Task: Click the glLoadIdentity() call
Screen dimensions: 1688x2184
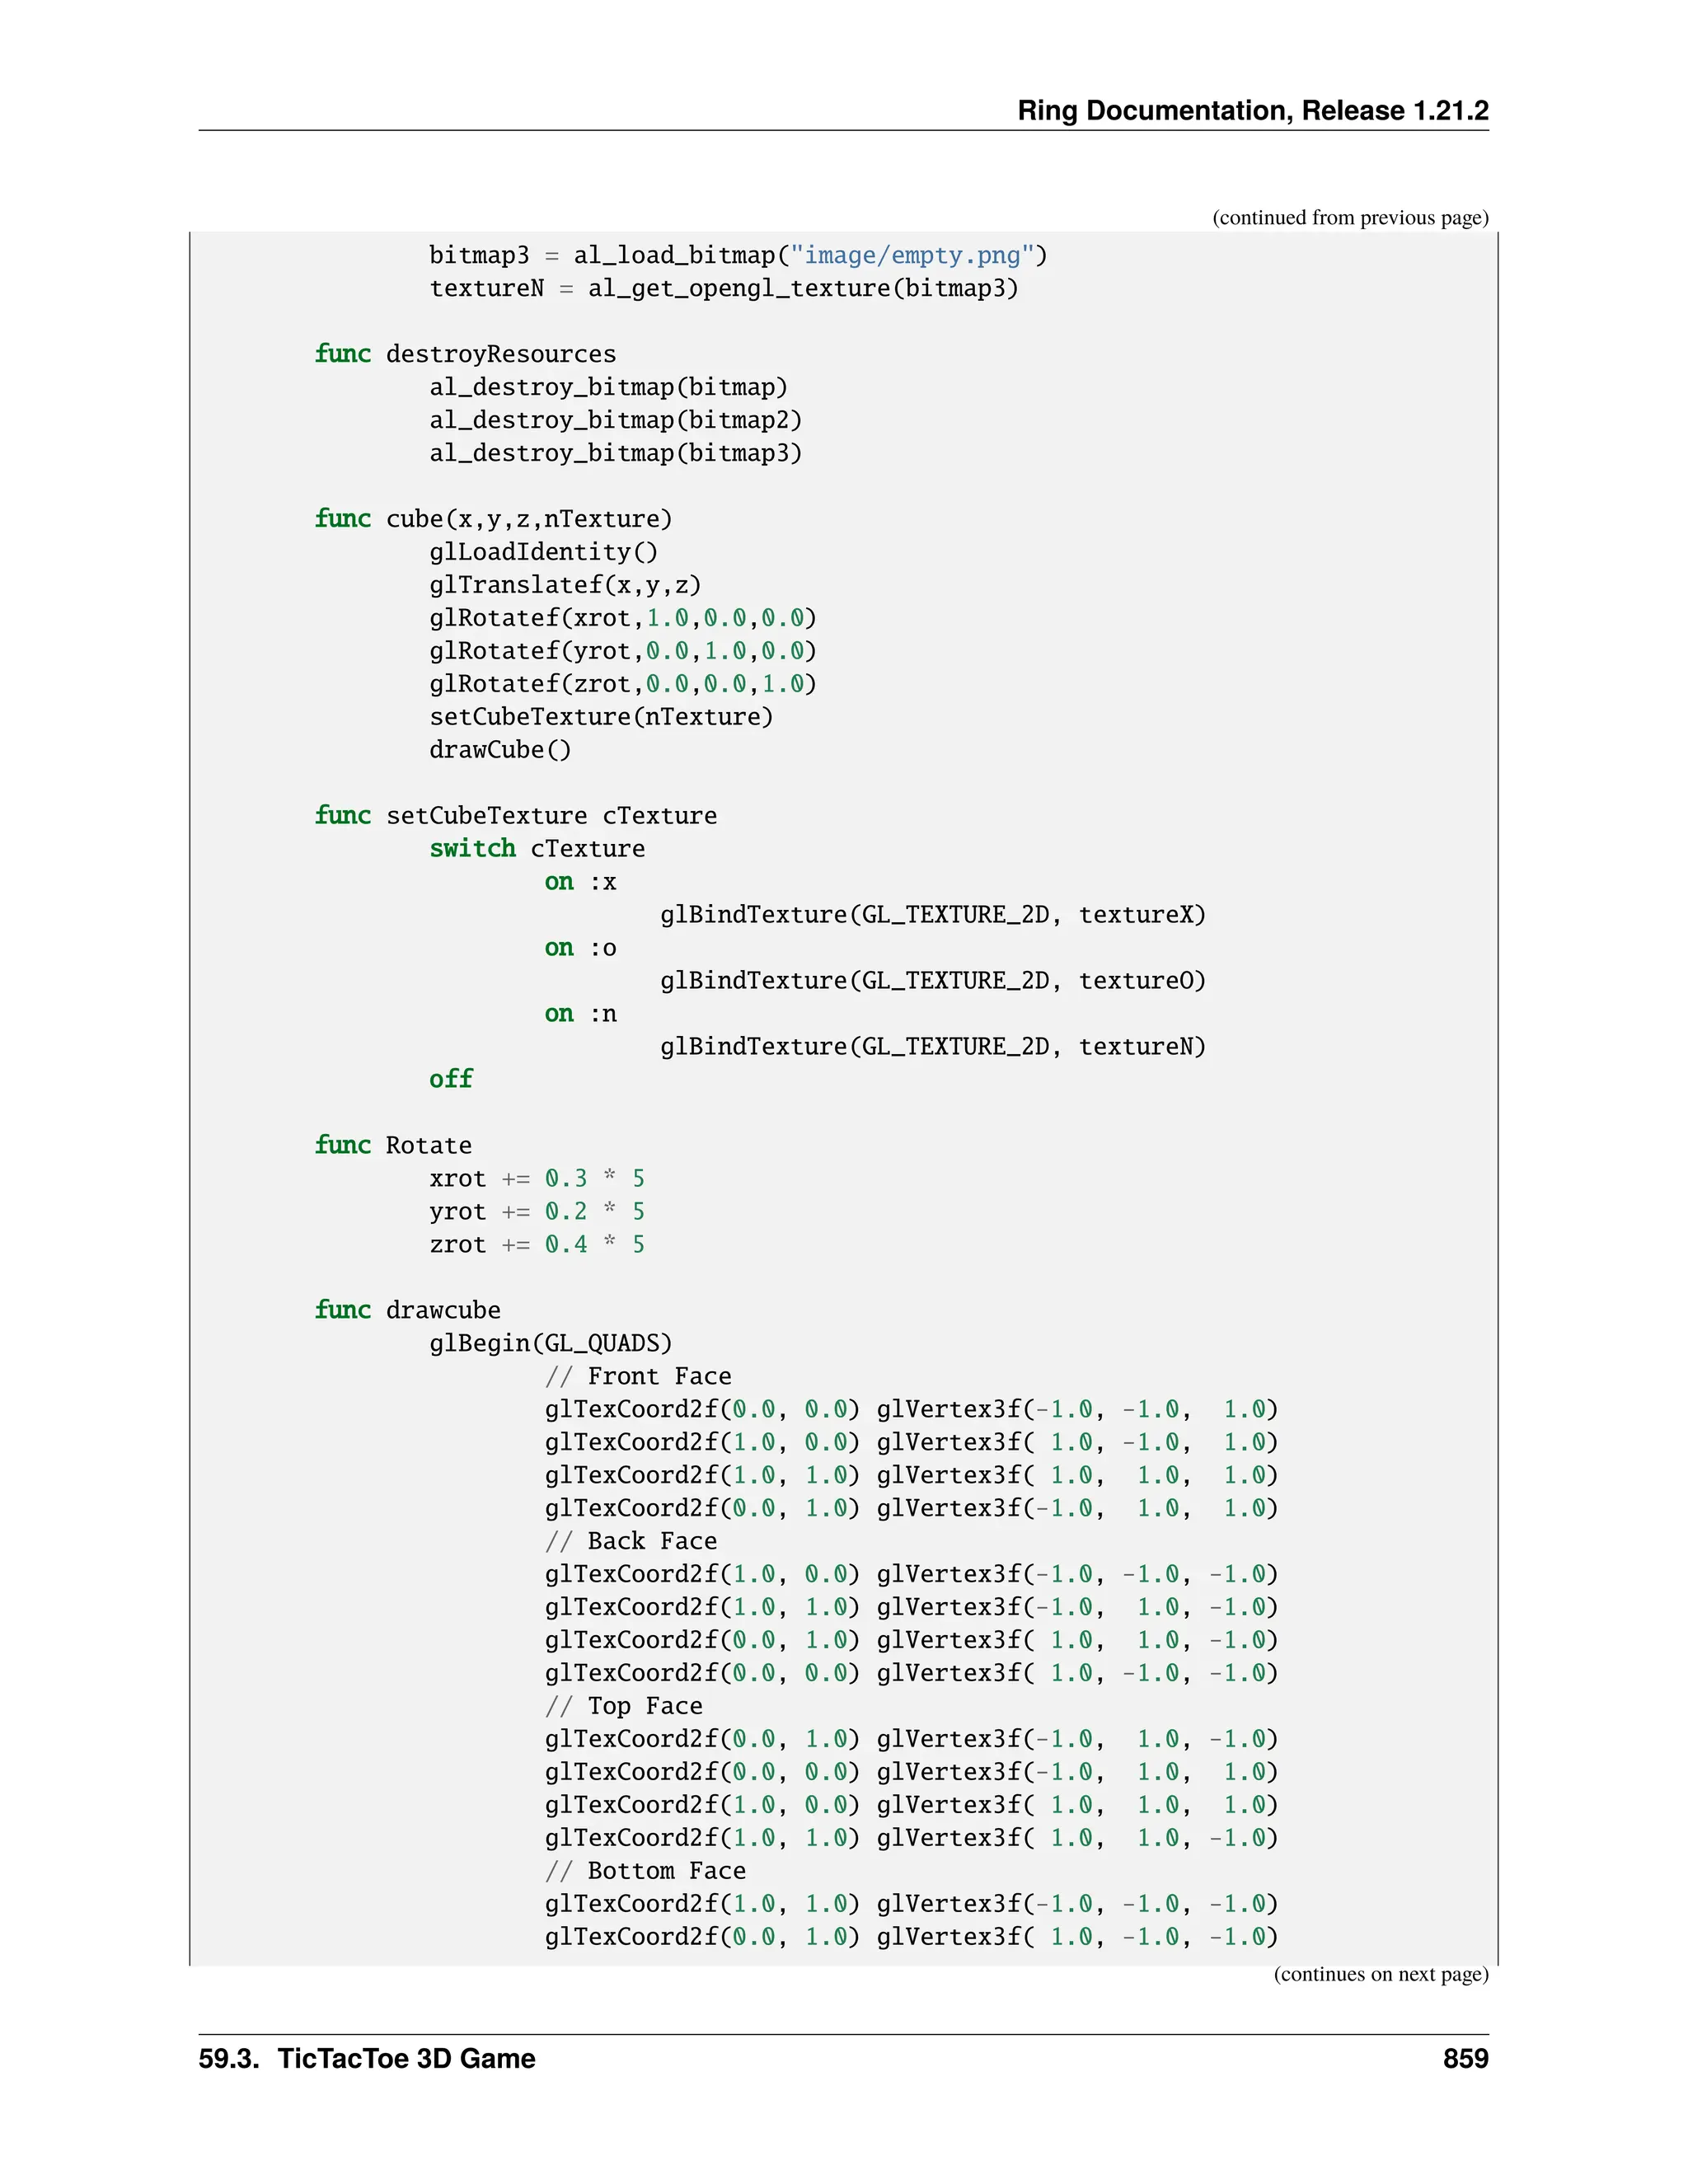Action: tap(543, 552)
